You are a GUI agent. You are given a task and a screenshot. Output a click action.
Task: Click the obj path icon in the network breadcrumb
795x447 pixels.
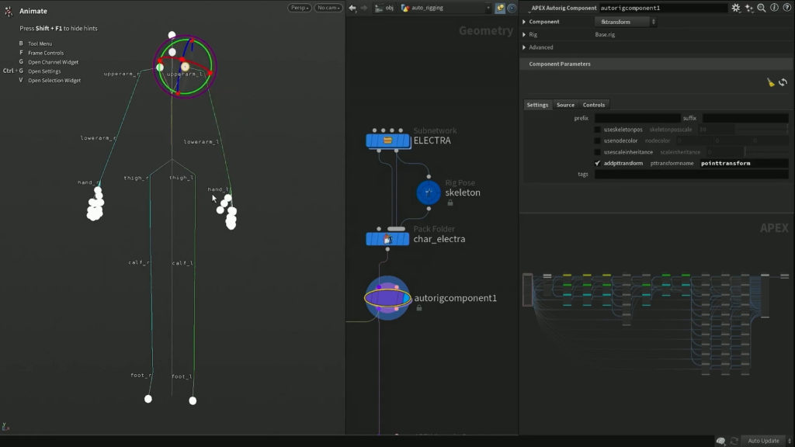378,7
